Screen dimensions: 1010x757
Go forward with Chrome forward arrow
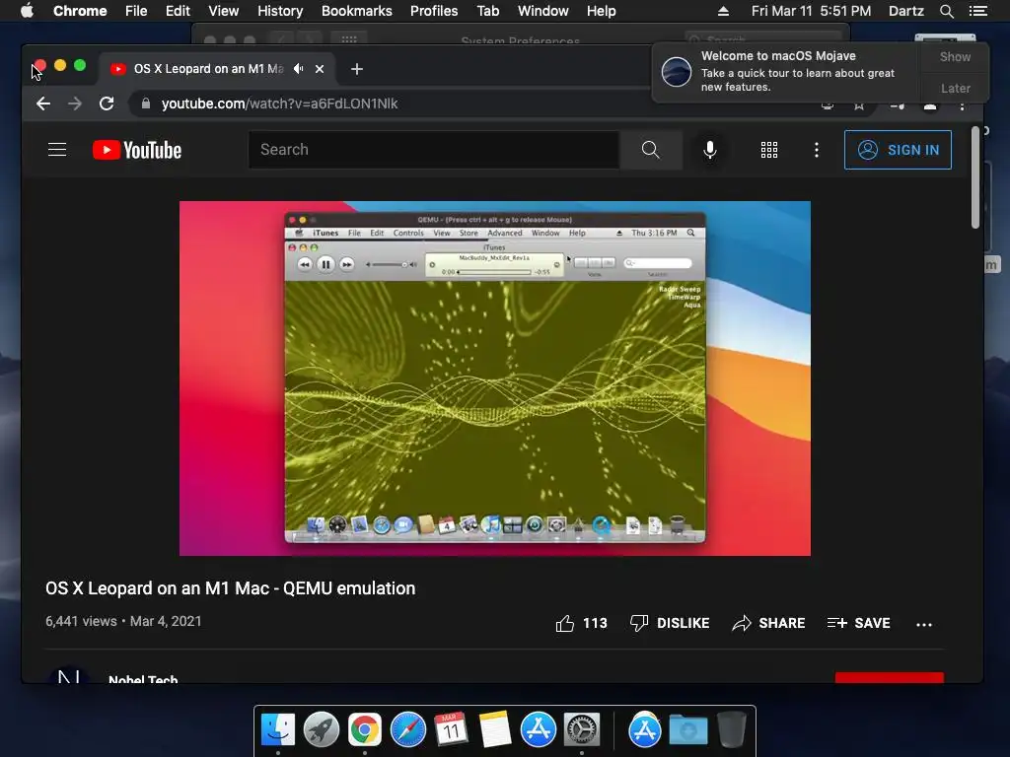click(x=75, y=103)
